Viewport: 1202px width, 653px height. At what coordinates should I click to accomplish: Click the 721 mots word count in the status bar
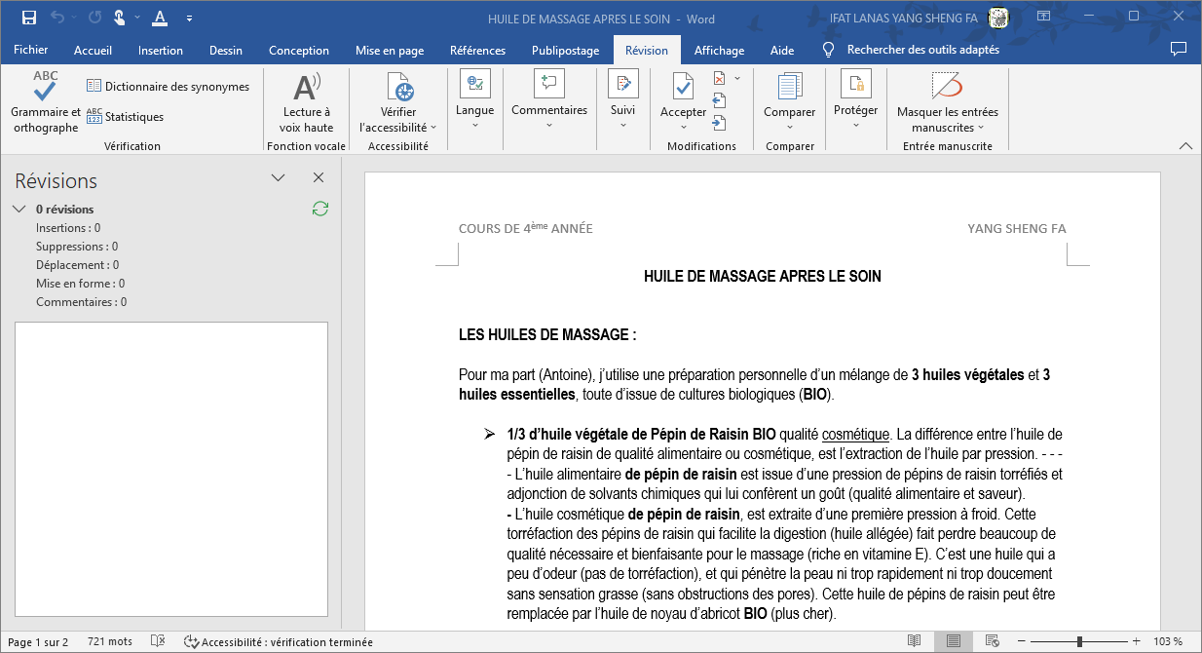click(x=110, y=642)
